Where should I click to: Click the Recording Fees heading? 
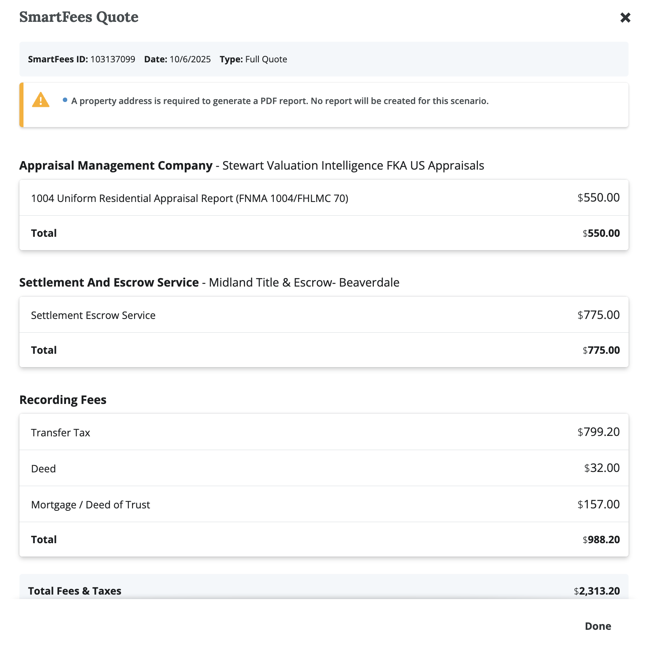click(x=63, y=400)
